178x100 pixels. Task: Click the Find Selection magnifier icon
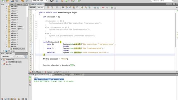pyautogui.click(x=63, y=7)
